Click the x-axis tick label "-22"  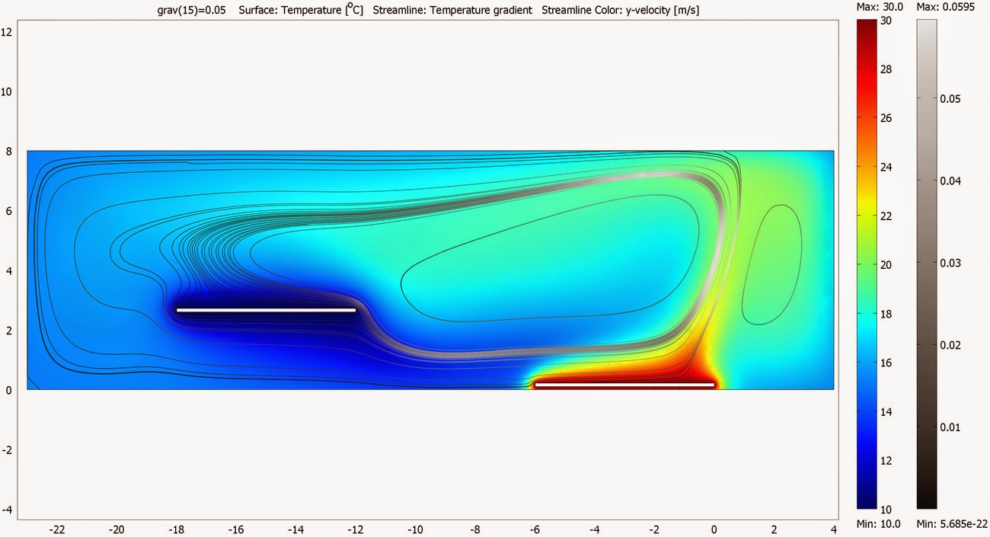(56, 529)
